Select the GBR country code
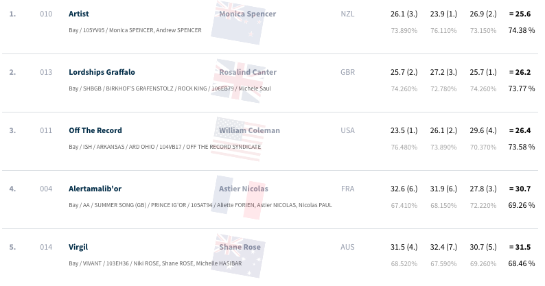This screenshot has width=545, height=286. [x=347, y=72]
